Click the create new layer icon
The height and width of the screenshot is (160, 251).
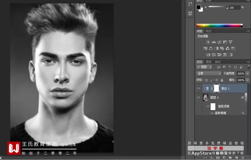(237, 158)
